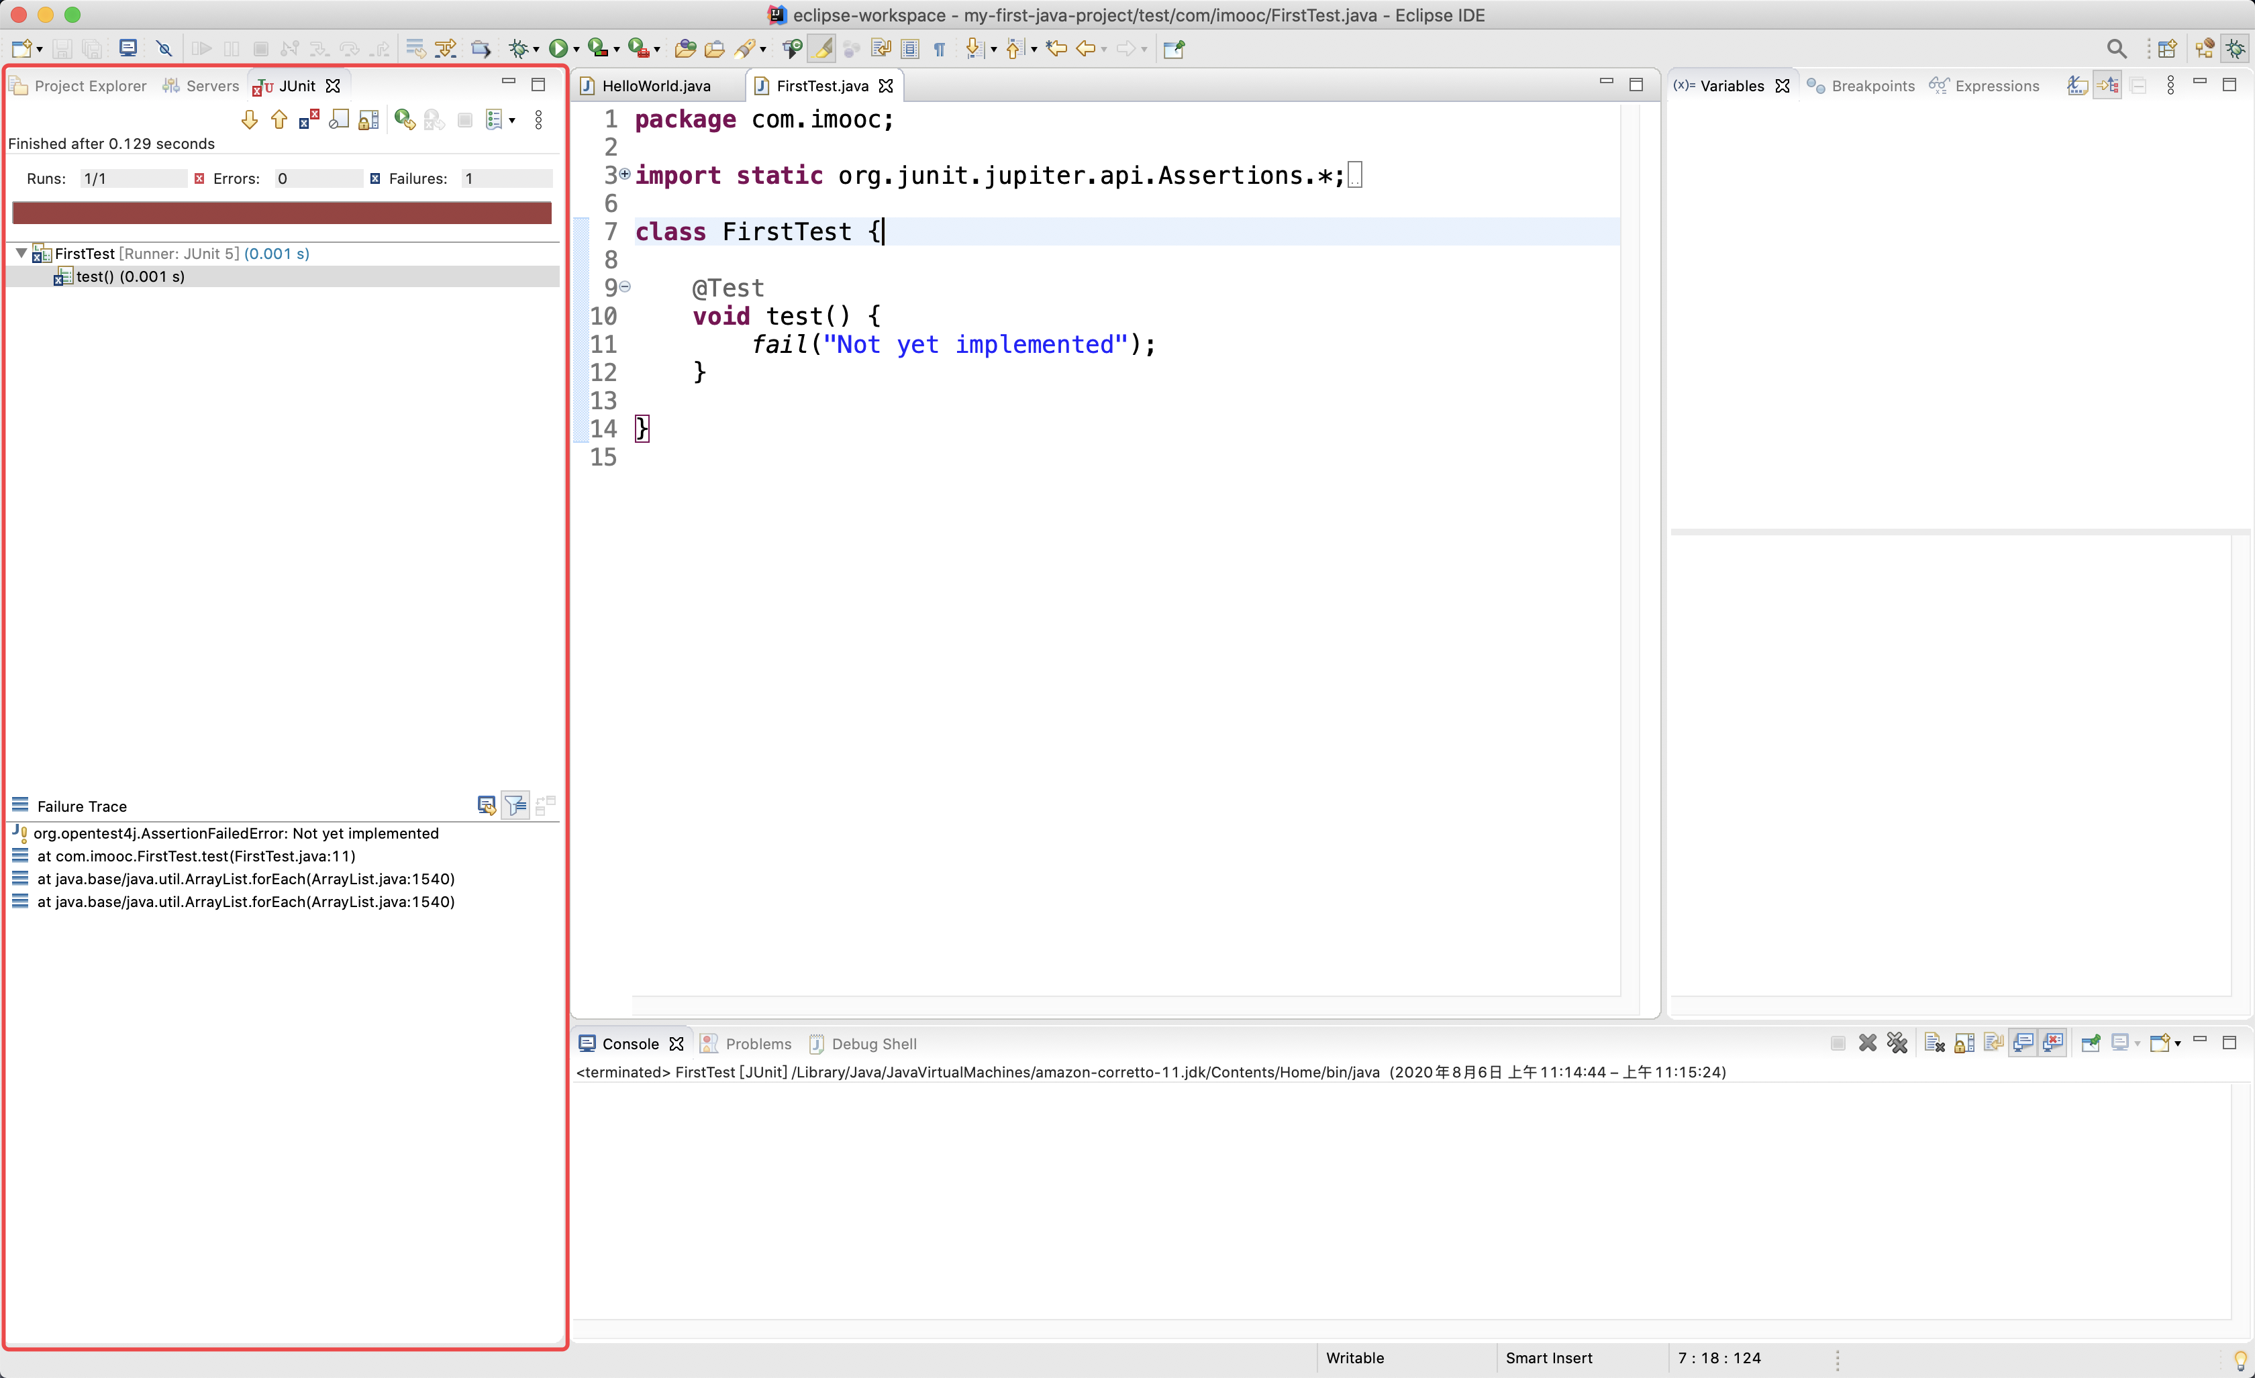Toggle Console Scroll Lock icon
The image size is (2255, 1378).
1964,1043
